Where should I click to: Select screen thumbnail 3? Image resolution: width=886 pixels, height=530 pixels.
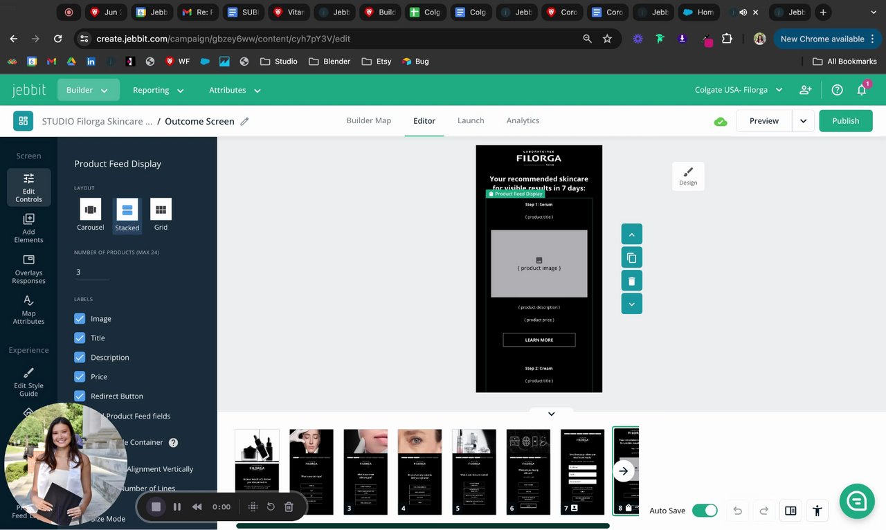pos(365,471)
